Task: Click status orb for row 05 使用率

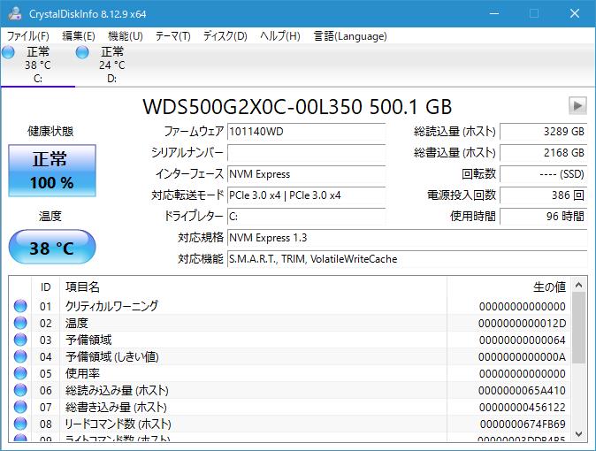Action: (x=20, y=373)
